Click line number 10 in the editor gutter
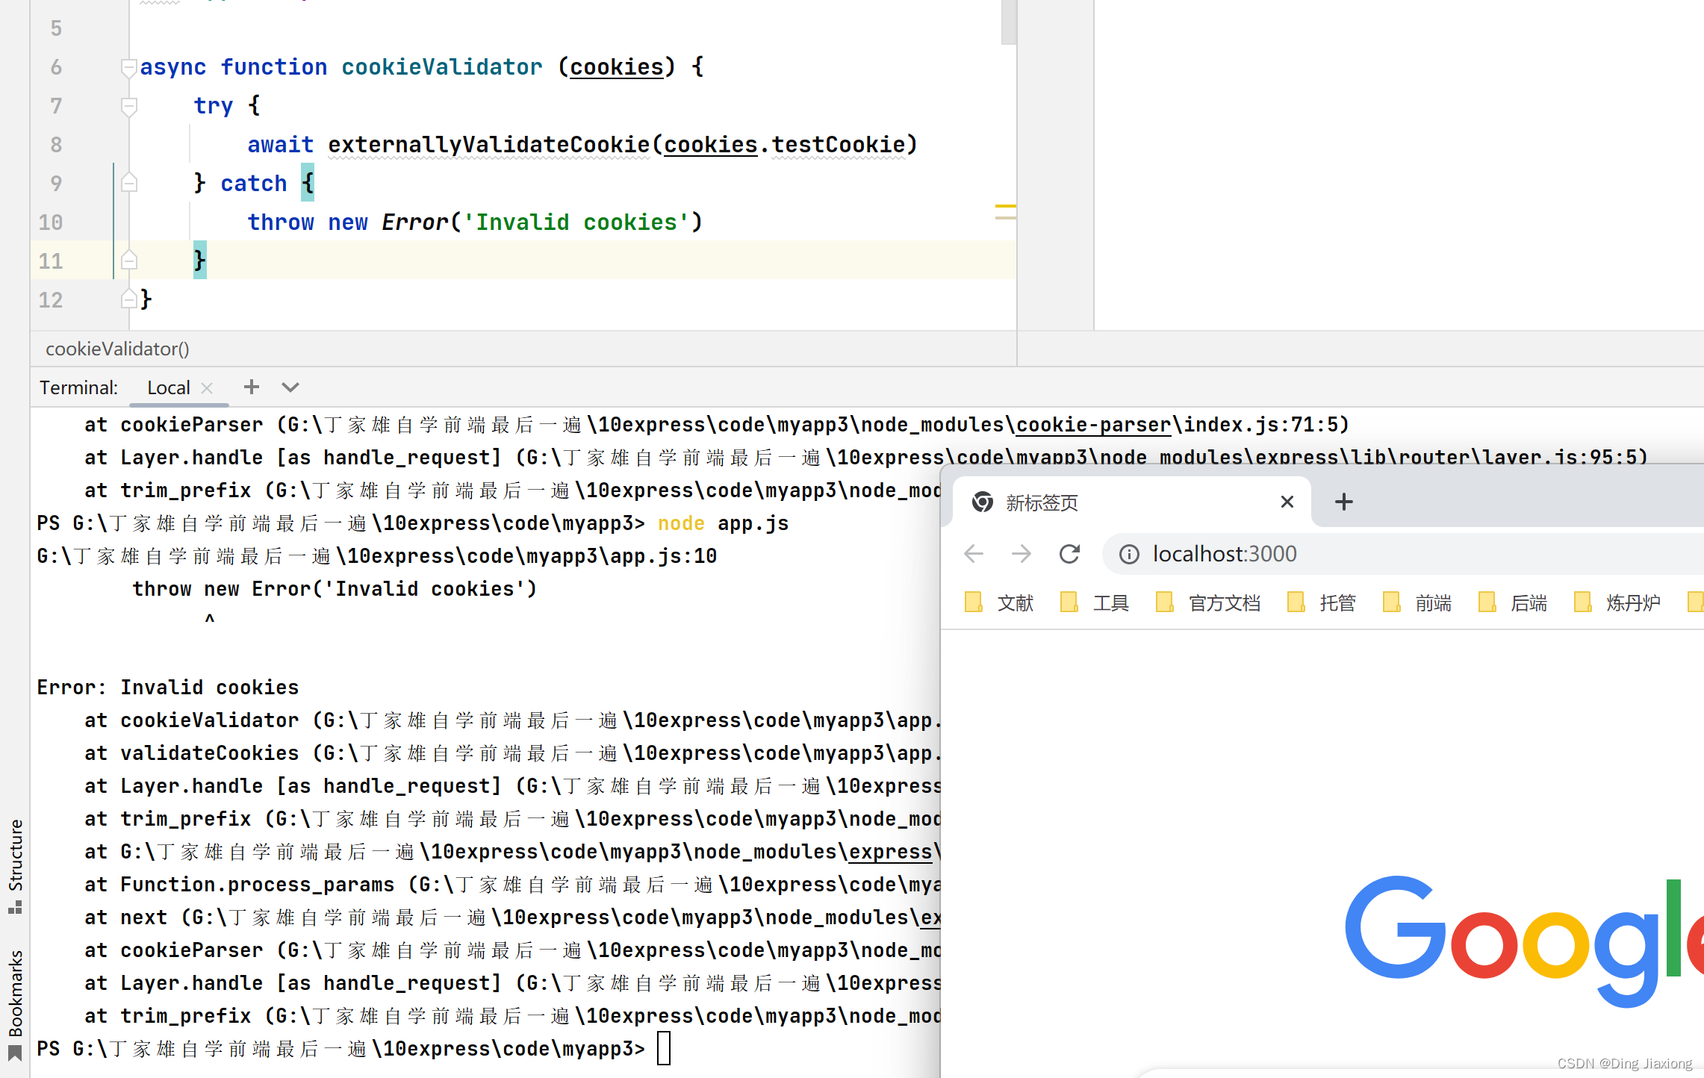Screen dimensions: 1704x1078 point(51,222)
